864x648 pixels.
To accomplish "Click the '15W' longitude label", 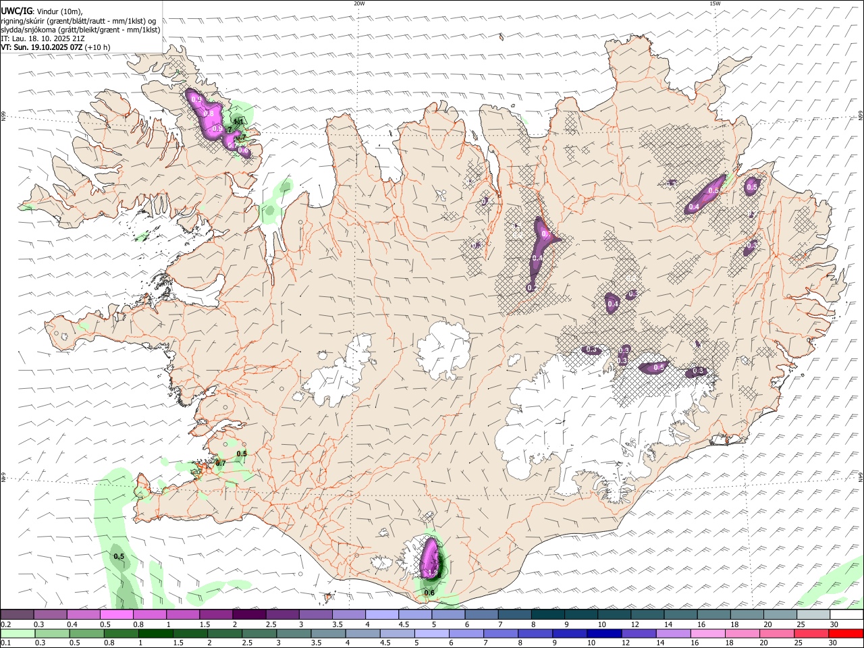I will (715, 3).
